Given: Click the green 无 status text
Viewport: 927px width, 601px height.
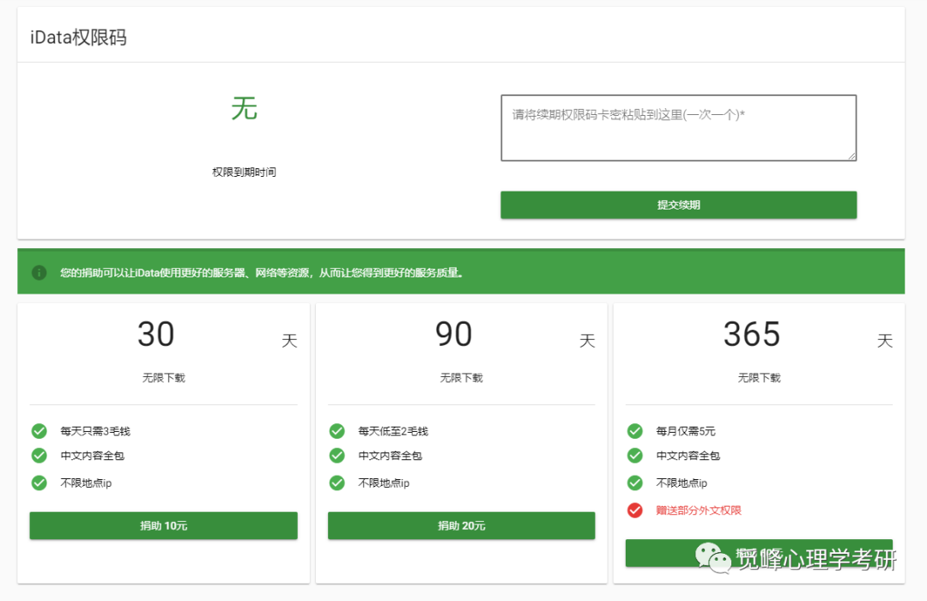Looking at the screenshot, I should coord(244,109).
